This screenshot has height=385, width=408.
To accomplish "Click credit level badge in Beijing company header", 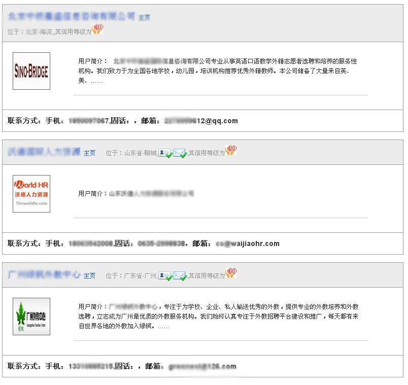I will pos(97,29).
